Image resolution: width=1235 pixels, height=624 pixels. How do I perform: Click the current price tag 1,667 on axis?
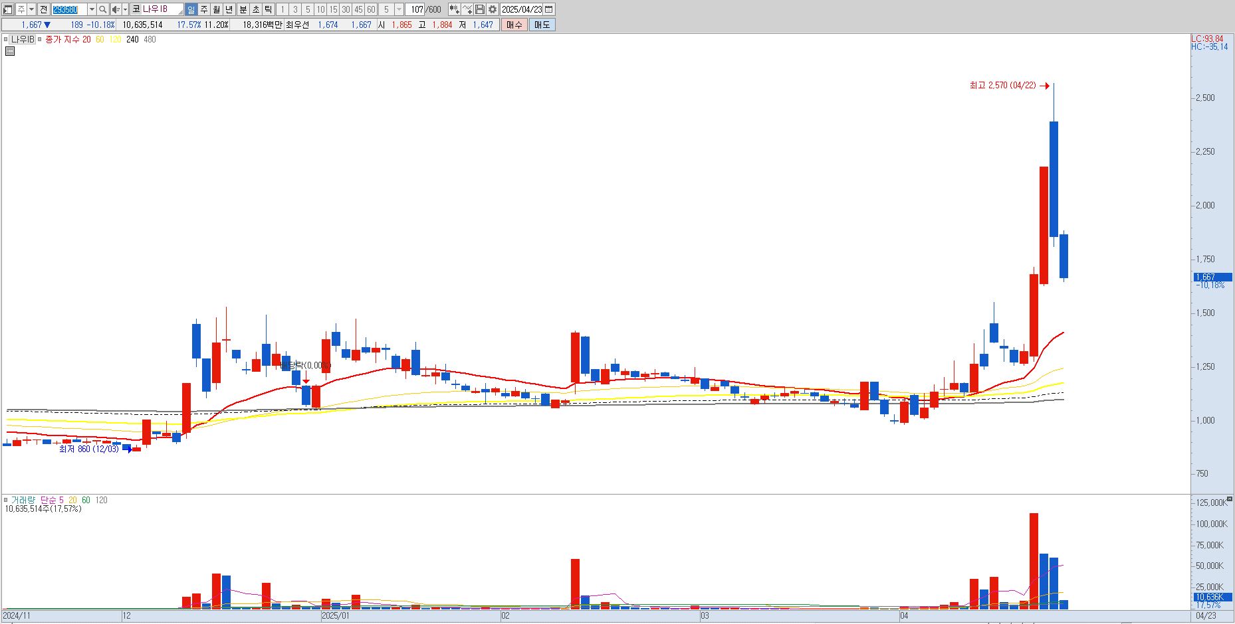coord(1213,277)
